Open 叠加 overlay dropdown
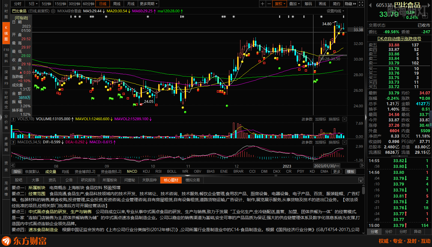The width and height of the screenshot is (432, 247). tap(294, 4)
